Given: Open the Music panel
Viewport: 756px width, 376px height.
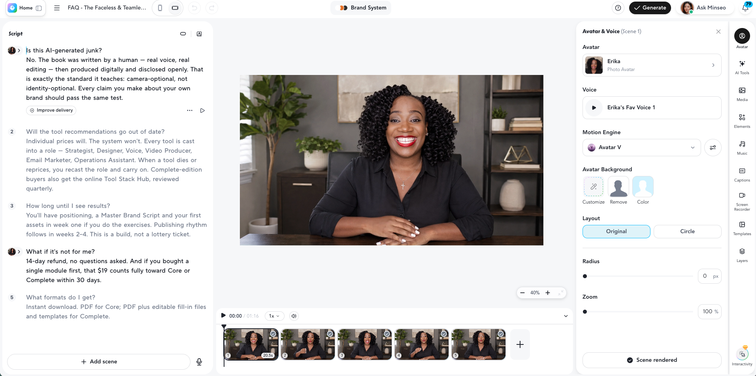Looking at the screenshot, I should pos(742,148).
